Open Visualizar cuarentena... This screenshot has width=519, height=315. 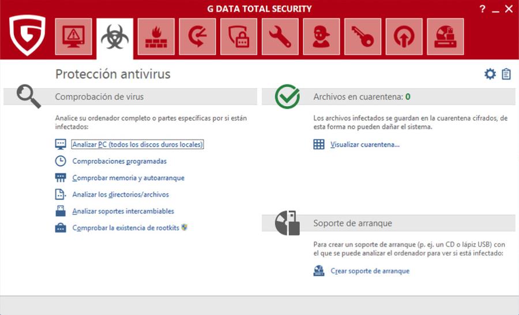(x=365, y=145)
